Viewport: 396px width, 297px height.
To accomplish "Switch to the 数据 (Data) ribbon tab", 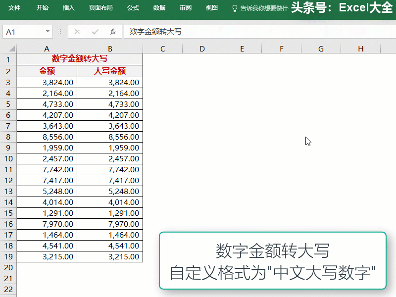I will pyautogui.click(x=159, y=7).
